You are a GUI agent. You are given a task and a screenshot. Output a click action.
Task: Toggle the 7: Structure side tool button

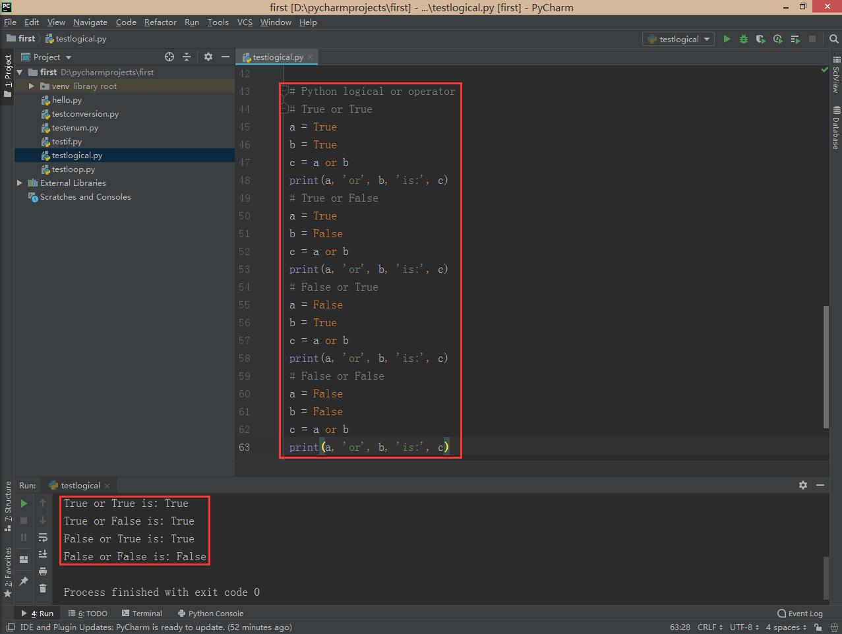pos(7,506)
